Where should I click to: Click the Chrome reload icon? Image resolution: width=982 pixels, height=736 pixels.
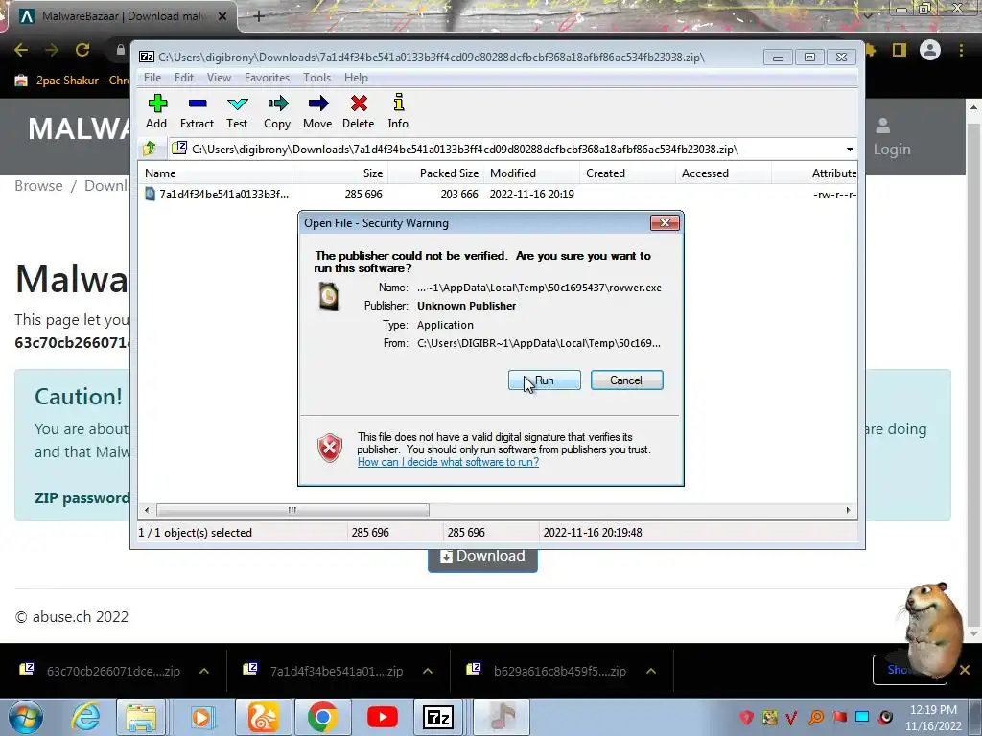click(x=82, y=50)
